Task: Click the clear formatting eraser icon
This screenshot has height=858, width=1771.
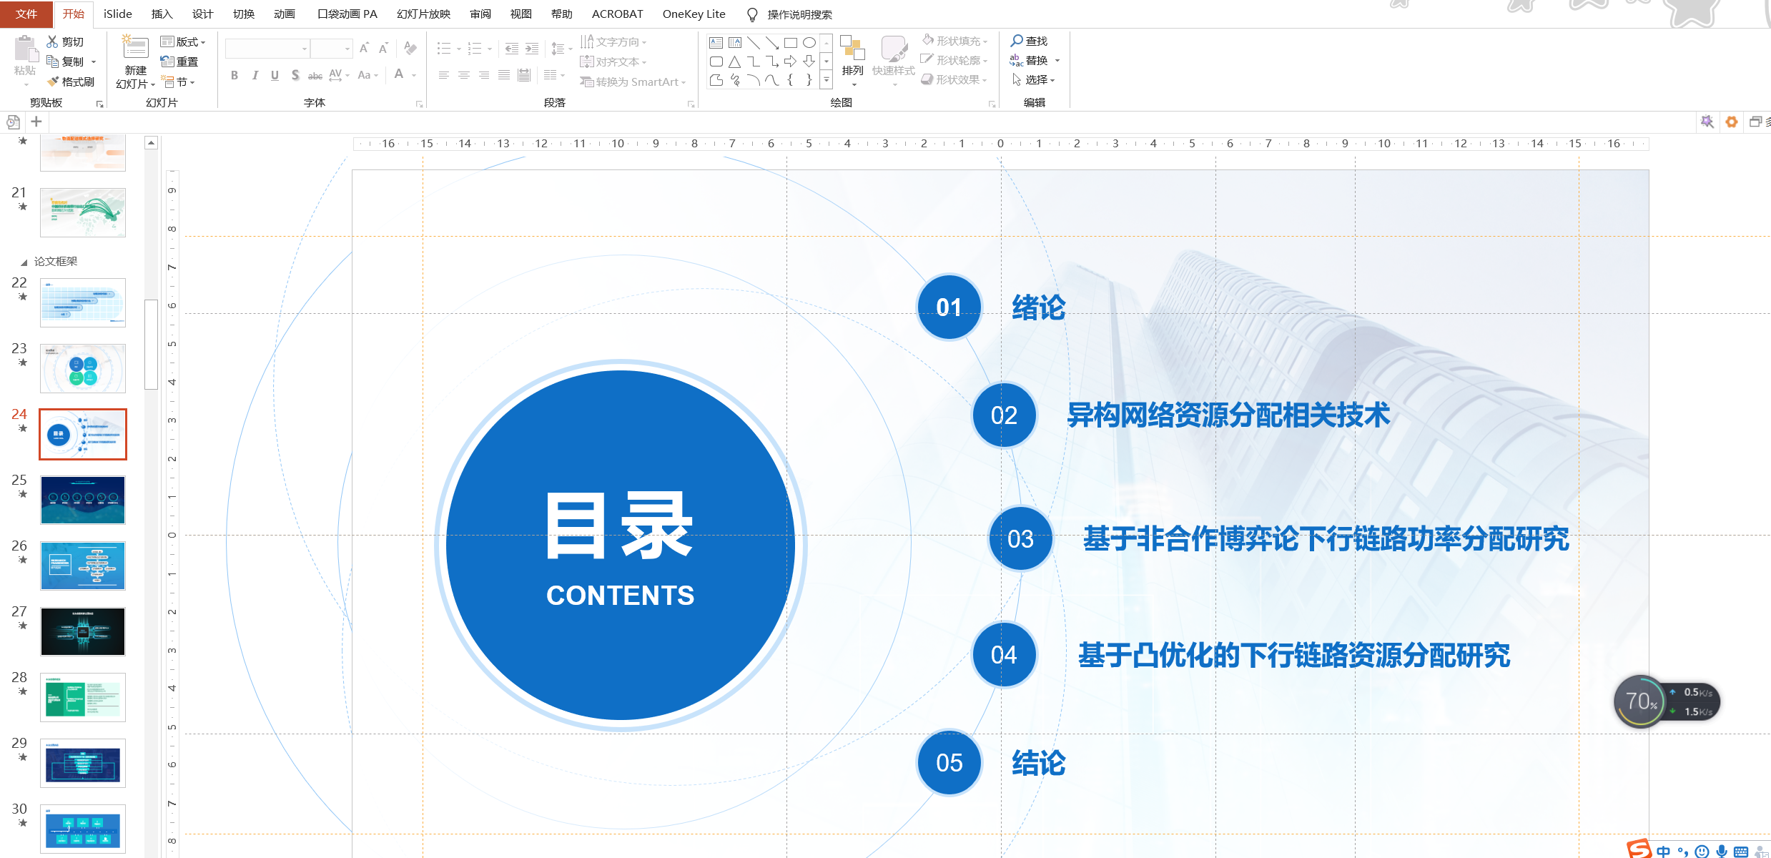Action: pos(410,48)
